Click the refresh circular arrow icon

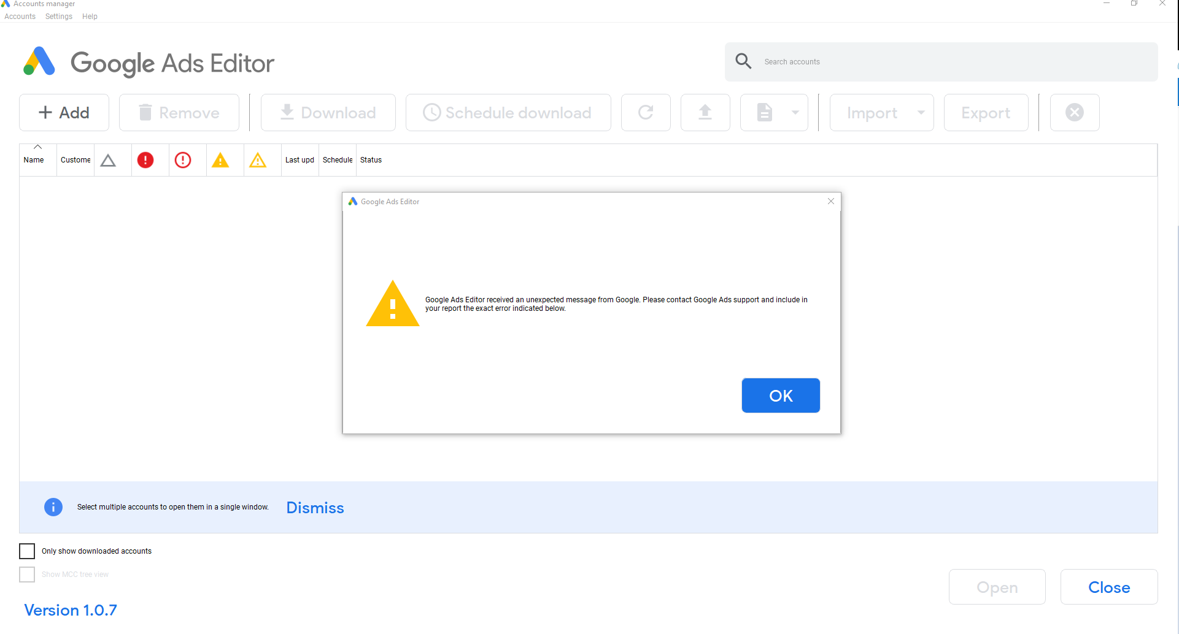pyautogui.click(x=646, y=113)
